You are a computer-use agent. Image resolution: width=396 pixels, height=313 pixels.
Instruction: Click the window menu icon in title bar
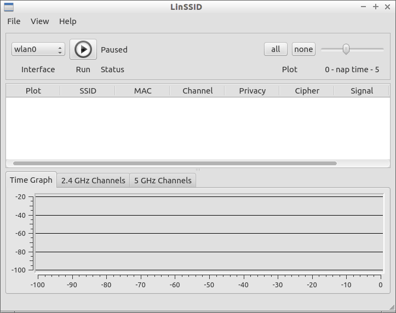(8, 7)
